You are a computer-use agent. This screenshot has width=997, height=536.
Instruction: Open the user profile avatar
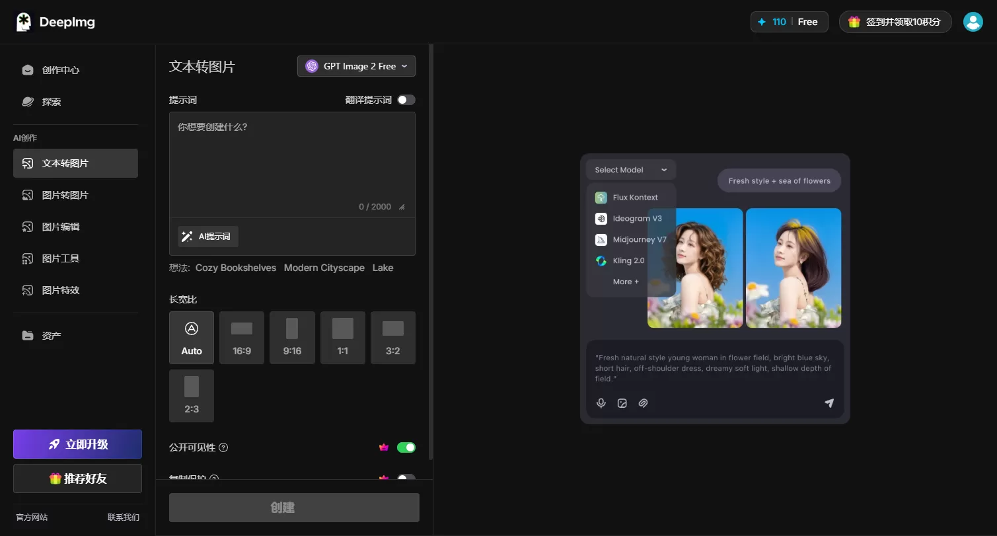coord(973,22)
